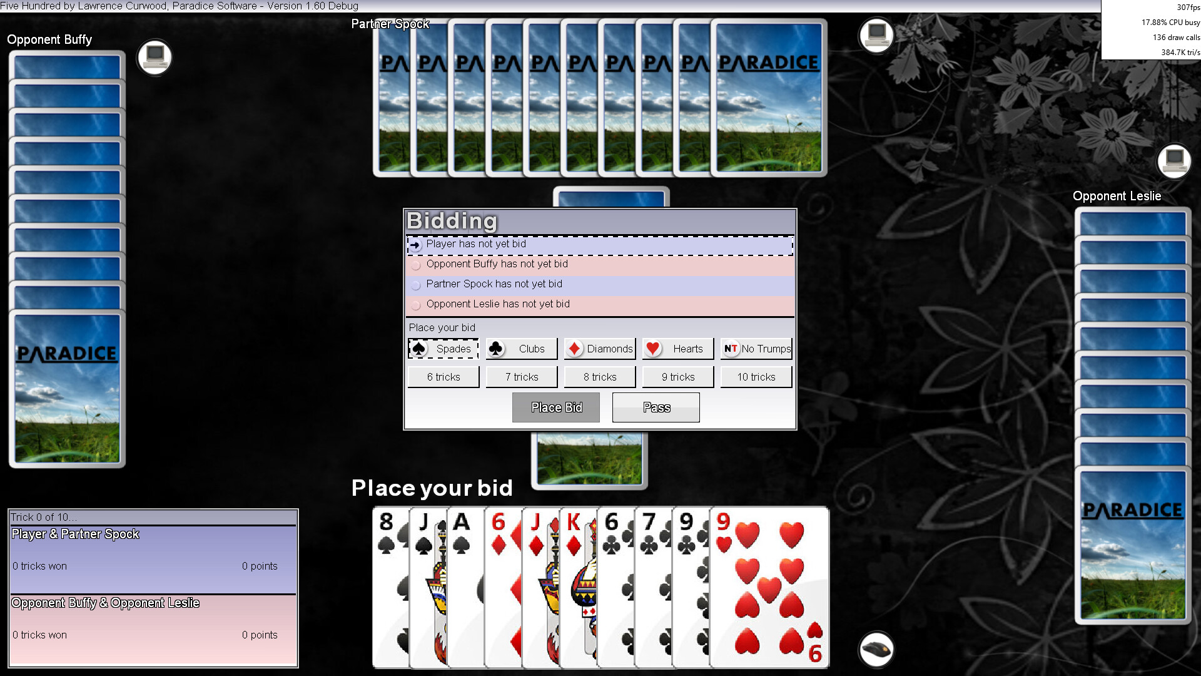
Task: Select Opponent Leslie's bid status radio button
Action: [415, 305]
